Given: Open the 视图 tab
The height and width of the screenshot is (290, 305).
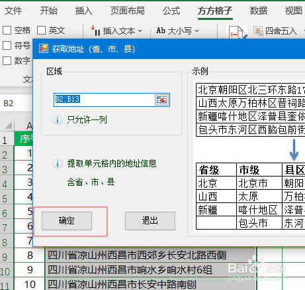Looking at the screenshot, I should point(294,11).
